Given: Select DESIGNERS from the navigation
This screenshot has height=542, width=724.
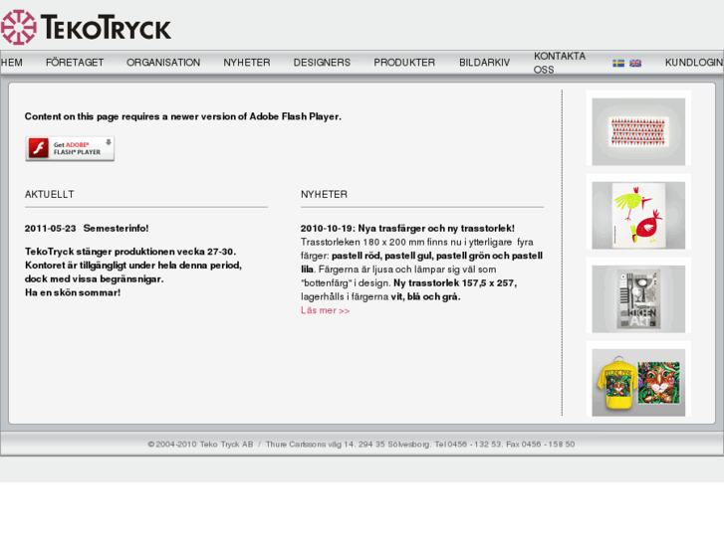Looking at the screenshot, I should (322, 63).
